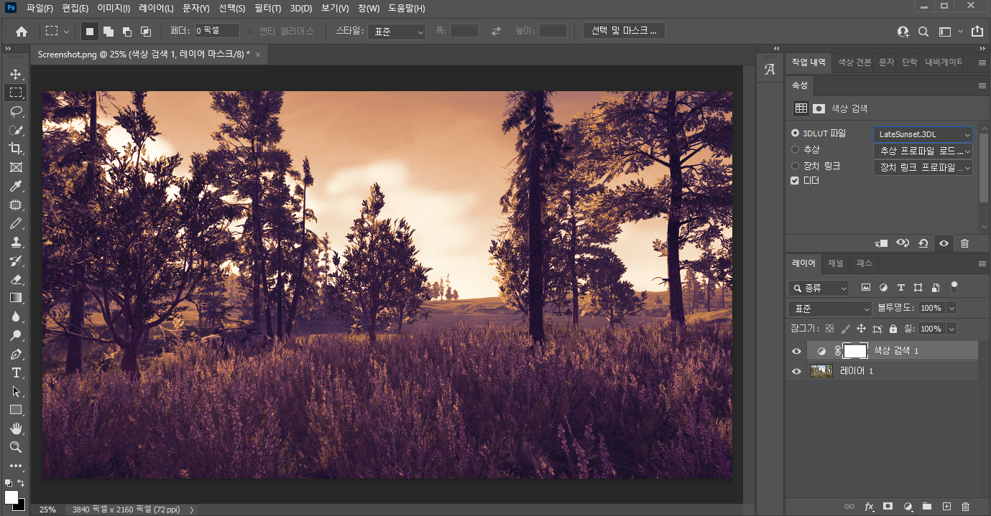This screenshot has height=516, width=991.
Task: Select the 장치 링크 radio button
Action: [795, 166]
